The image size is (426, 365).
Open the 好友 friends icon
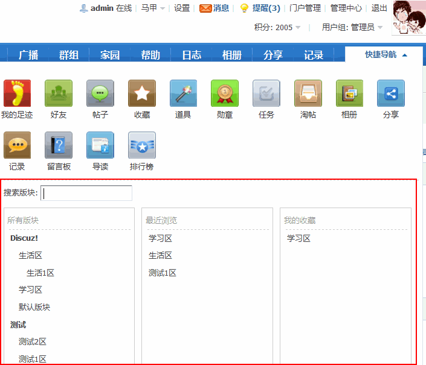click(x=59, y=94)
